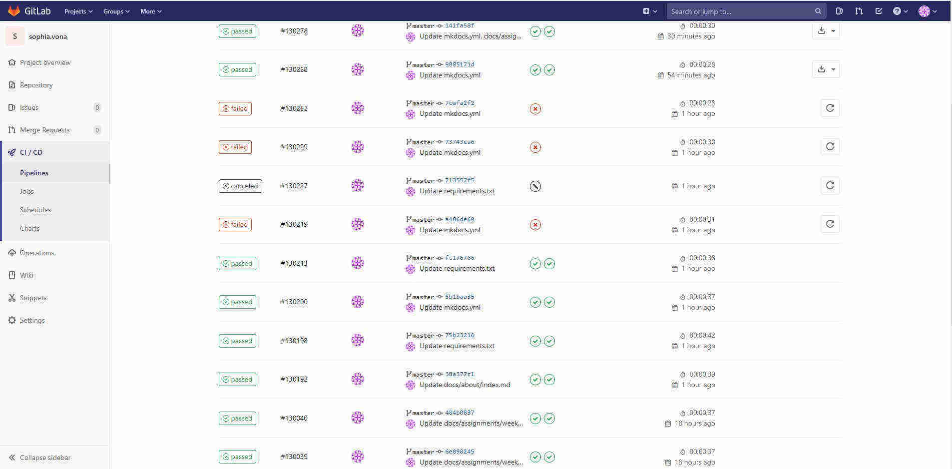Click the canceled status badge for #130227
The height and width of the screenshot is (469, 952).
tap(240, 186)
